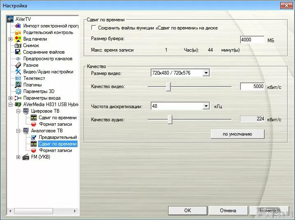Click the Качество видео slider handle
The width and height of the screenshot is (295, 220).
pyautogui.click(x=168, y=86)
